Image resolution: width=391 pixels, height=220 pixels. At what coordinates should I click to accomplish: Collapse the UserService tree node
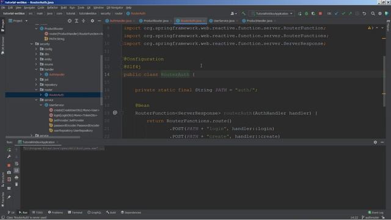point(41,105)
